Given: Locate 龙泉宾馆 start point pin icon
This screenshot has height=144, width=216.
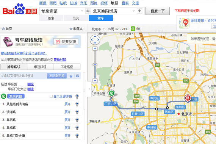Looking at the screenshot, I should pyautogui.click(x=77, y=97).
